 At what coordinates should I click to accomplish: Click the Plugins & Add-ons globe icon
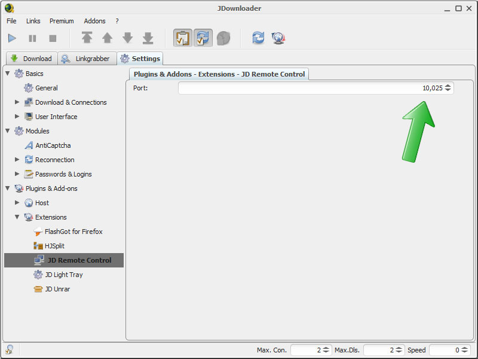pyautogui.click(x=19, y=188)
